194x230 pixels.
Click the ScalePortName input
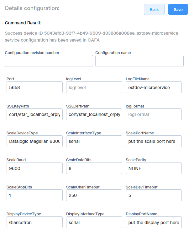pos(154,141)
